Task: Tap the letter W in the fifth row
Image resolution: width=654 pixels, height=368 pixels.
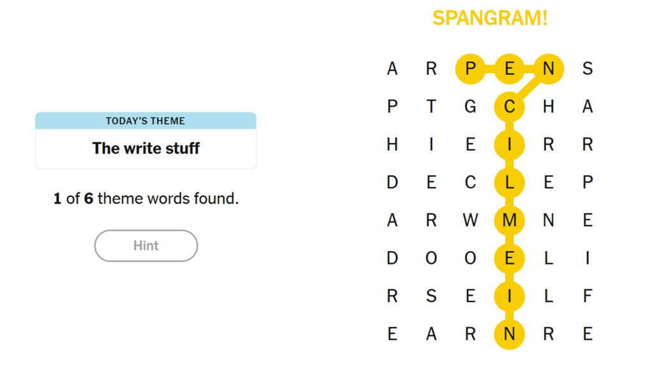Action: 471,220
